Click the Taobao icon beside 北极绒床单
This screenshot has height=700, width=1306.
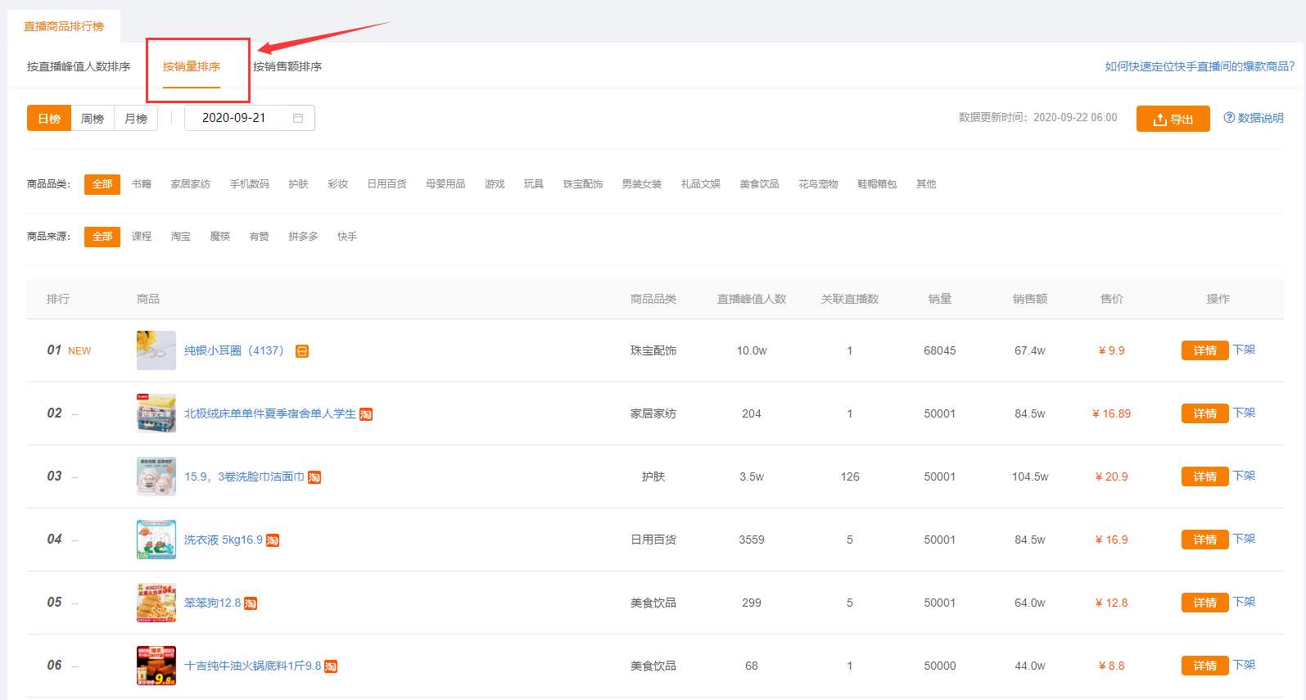click(366, 414)
